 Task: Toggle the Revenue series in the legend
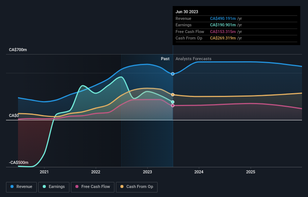[21, 187]
